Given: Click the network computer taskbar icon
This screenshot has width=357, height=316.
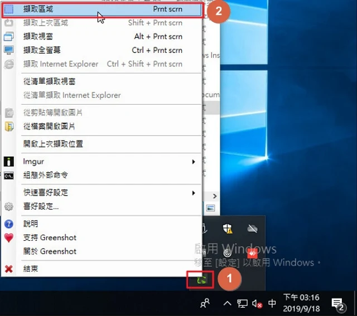Looking at the screenshot, I should [x=242, y=304].
